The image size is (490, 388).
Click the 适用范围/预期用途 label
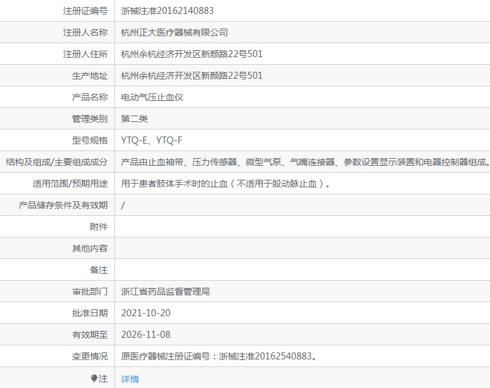click(70, 184)
